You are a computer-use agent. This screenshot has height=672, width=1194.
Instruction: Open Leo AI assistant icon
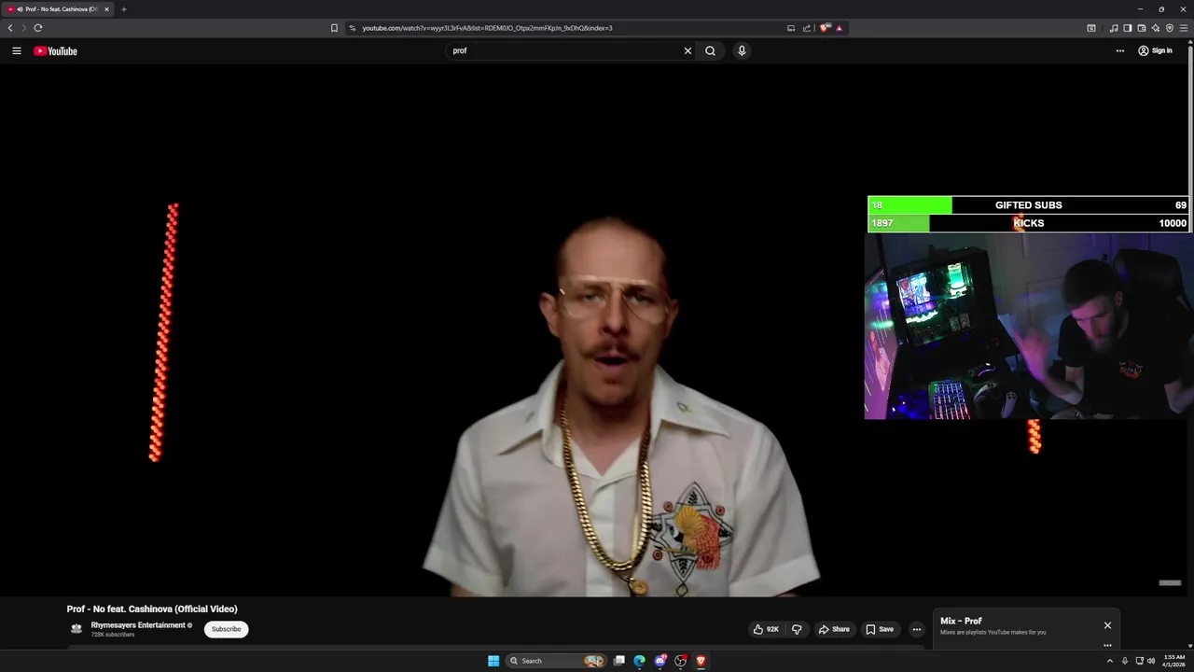pyautogui.click(x=1156, y=28)
